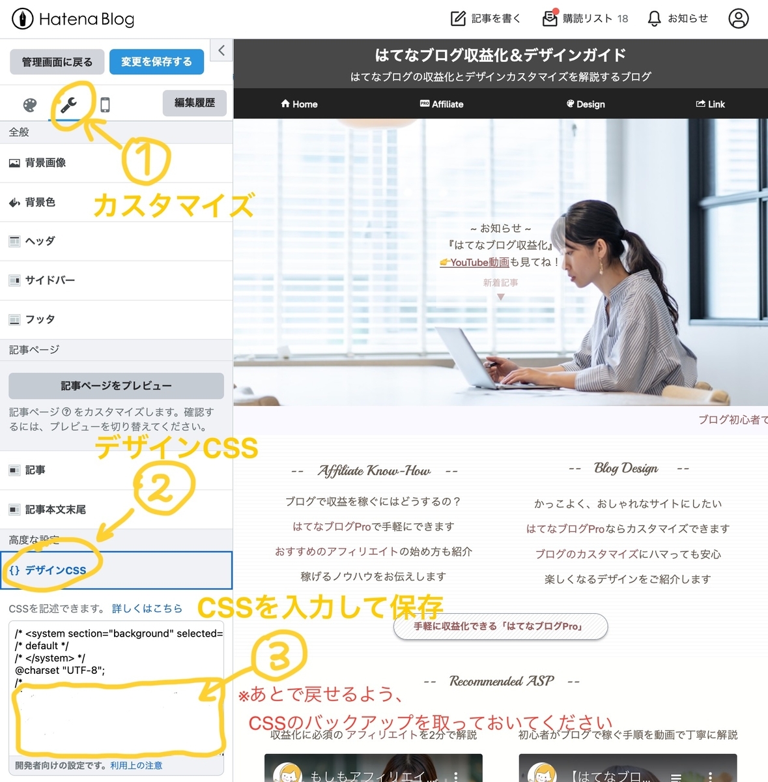This screenshot has width=768, height=782.
Task: Click inside the CSS text area
Action: 117,688
